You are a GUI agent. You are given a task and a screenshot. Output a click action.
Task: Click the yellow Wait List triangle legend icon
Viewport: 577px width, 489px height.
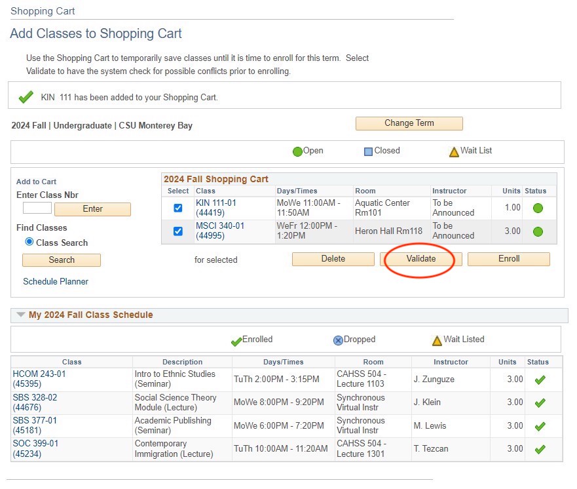pos(454,151)
